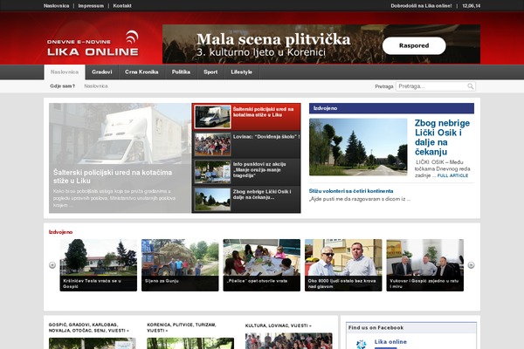Go to next carousel slide arrow
The height and width of the screenshot is (349, 524).
click(471, 265)
